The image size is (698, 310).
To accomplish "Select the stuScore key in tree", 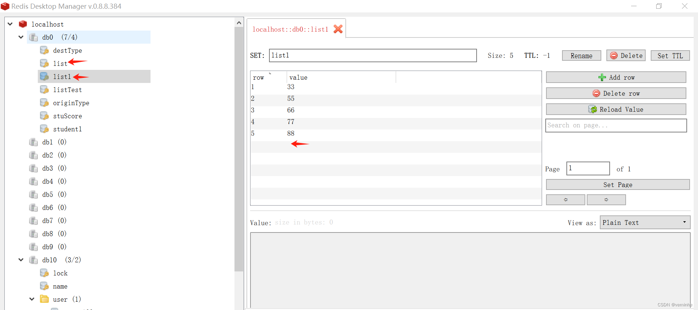I will (68, 116).
